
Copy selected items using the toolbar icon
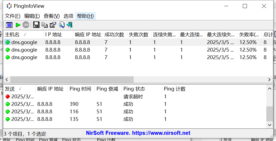[x=44, y=25]
